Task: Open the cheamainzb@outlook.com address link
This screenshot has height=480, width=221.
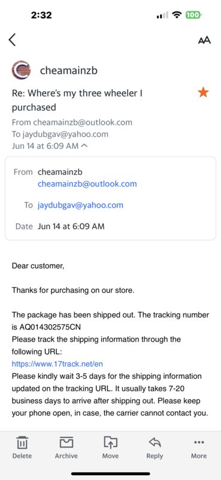Action: point(87,184)
